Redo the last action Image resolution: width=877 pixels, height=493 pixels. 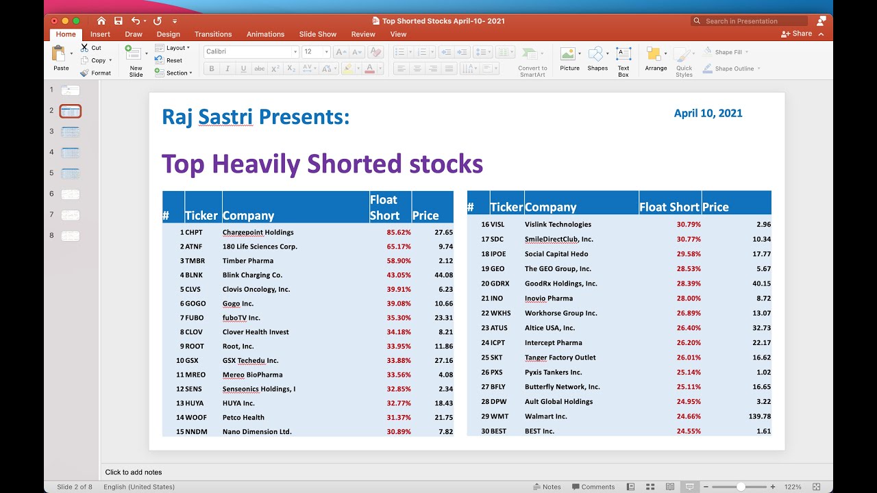(x=158, y=21)
